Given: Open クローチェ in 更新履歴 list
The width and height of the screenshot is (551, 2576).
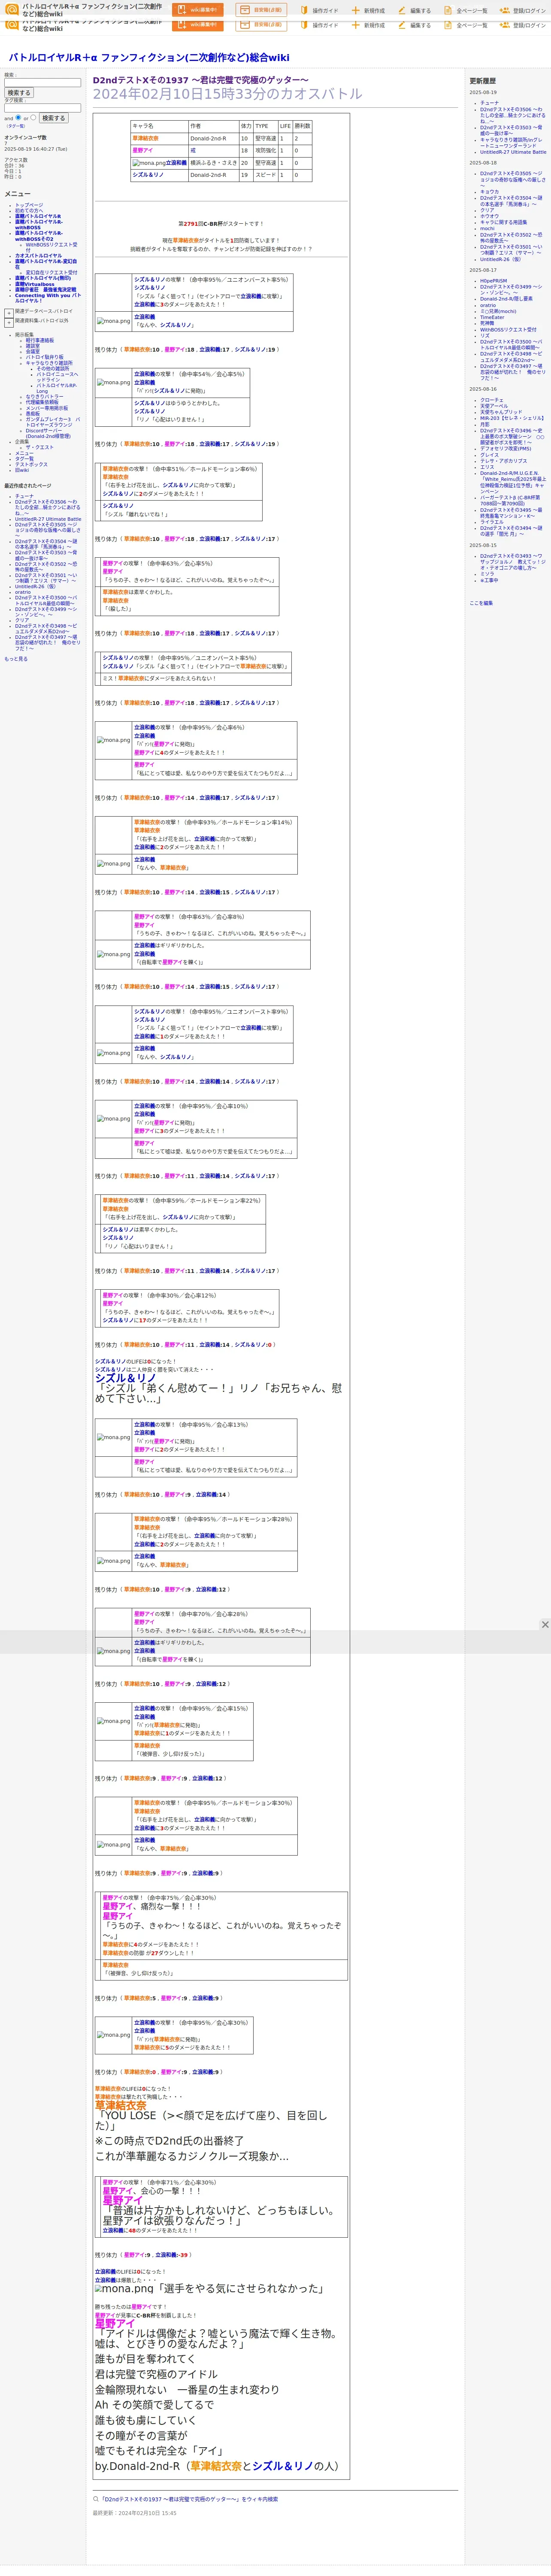Looking at the screenshot, I should [492, 400].
